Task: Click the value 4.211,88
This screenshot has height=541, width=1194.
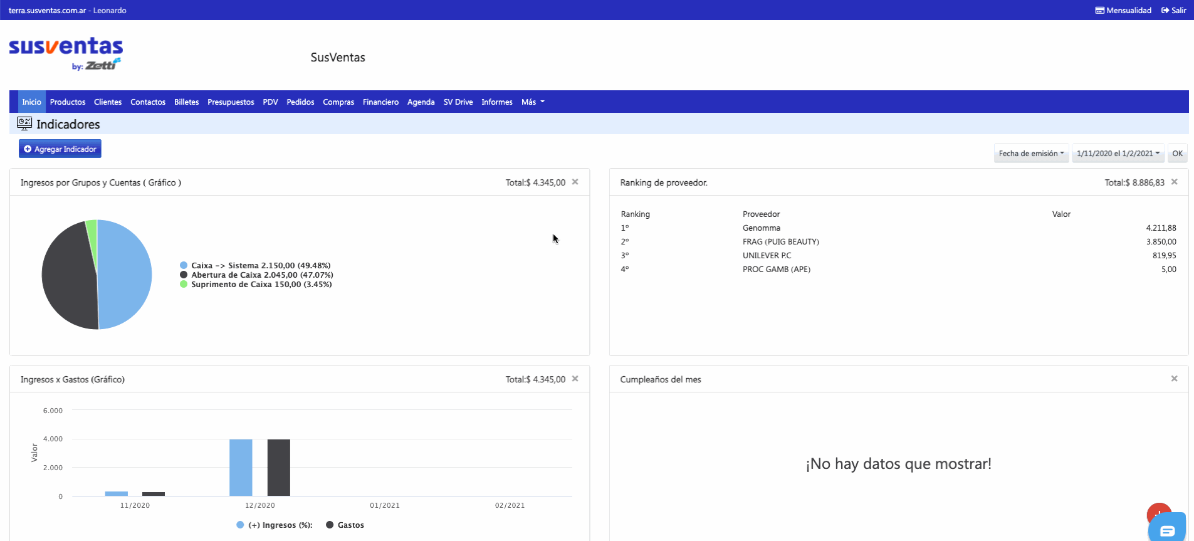Action: [1161, 228]
